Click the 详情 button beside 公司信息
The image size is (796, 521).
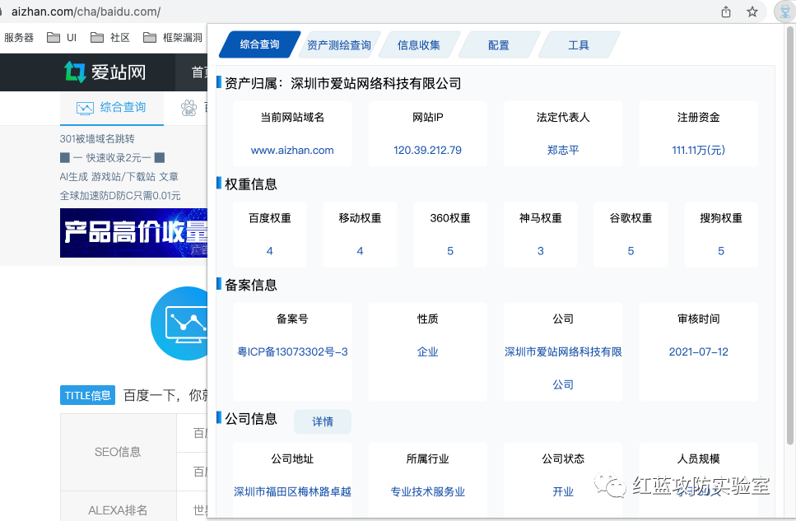pyautogui.click(x=323, y=421)
